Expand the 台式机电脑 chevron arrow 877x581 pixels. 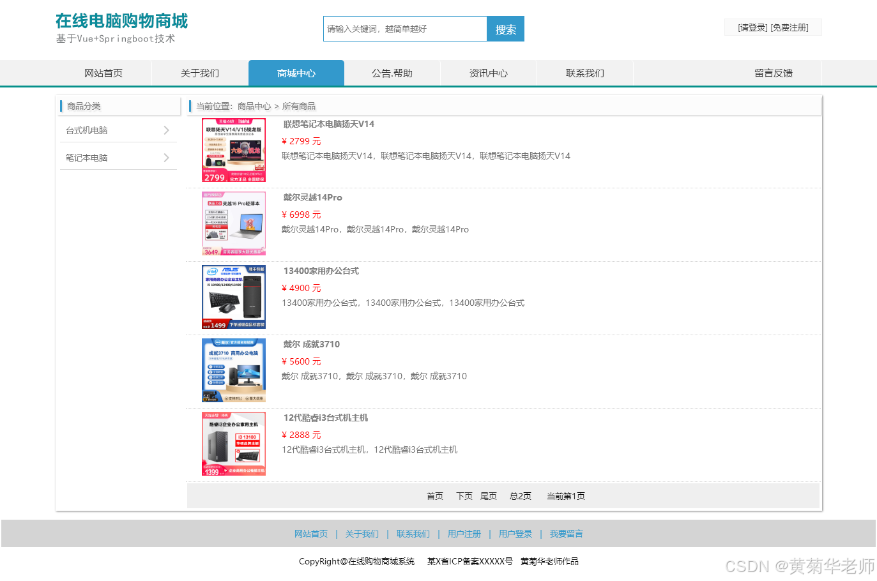(x=167, y=130)
